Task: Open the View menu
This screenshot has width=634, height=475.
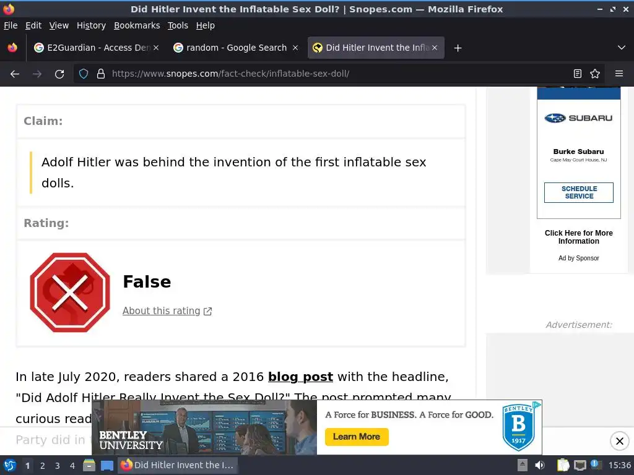Action: click(x=59, y=25)
